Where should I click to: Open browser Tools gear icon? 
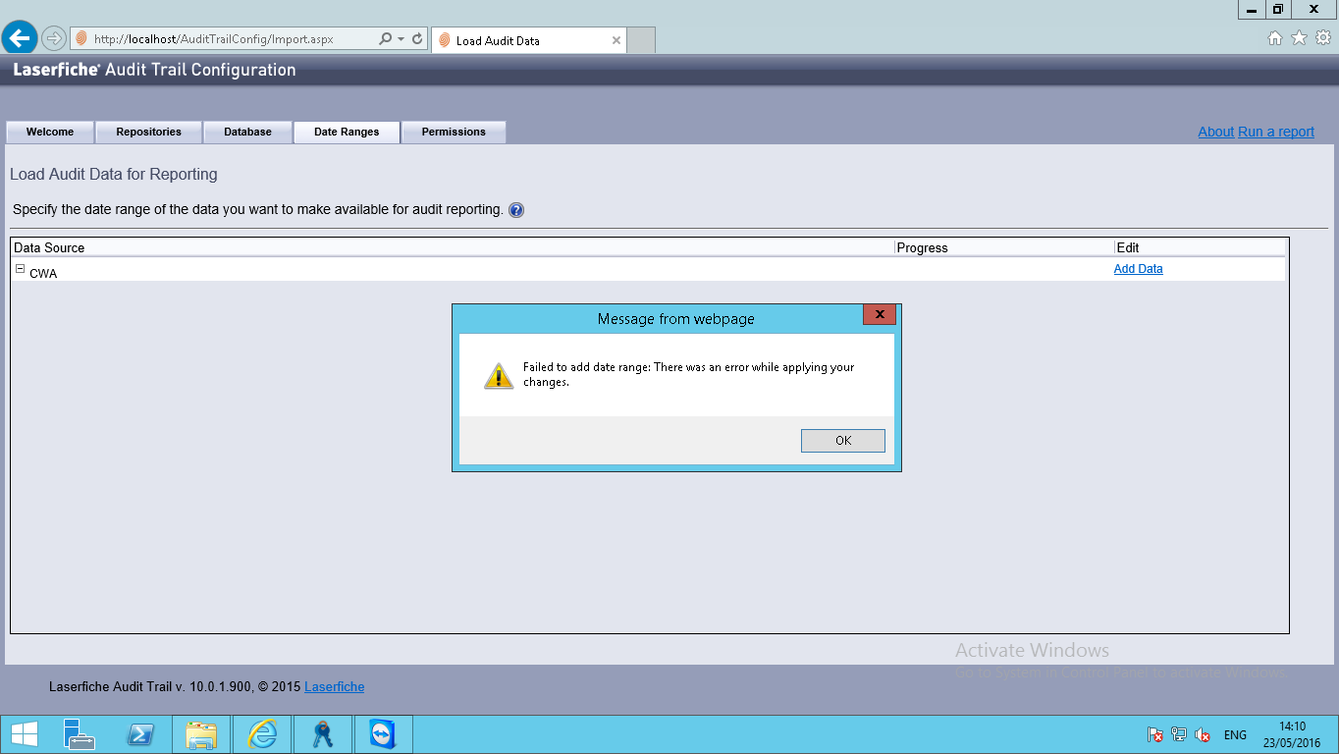tap(1322, 38)
